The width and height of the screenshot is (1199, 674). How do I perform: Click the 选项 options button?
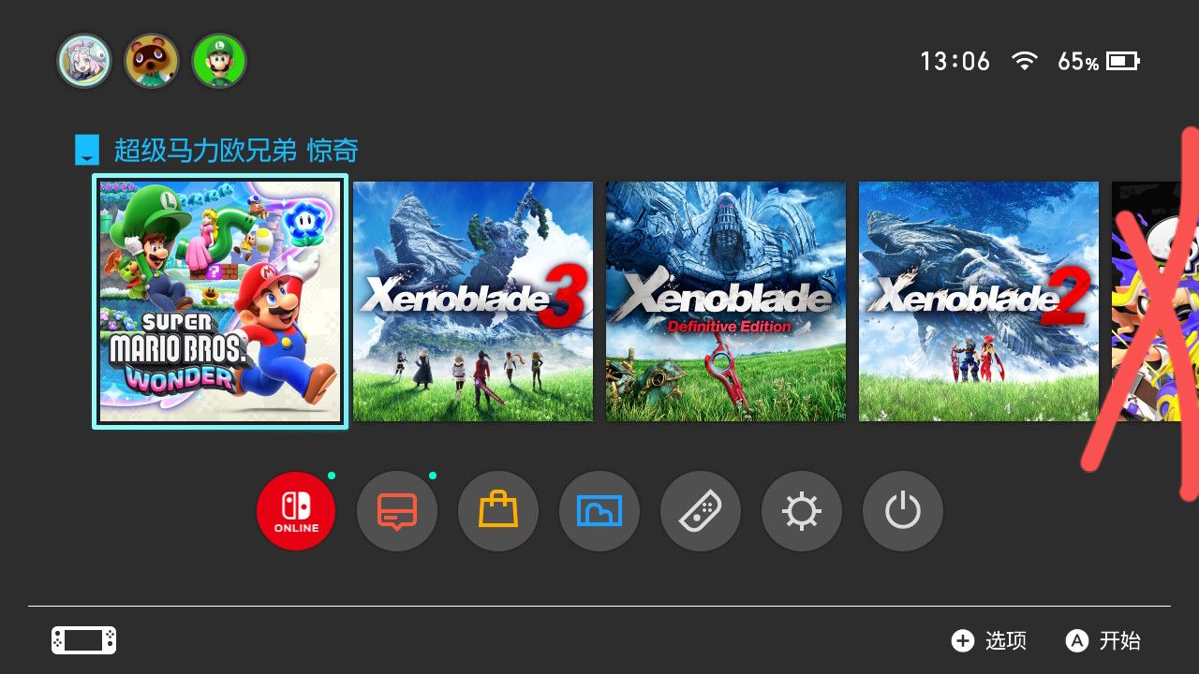tap(989, 640)
